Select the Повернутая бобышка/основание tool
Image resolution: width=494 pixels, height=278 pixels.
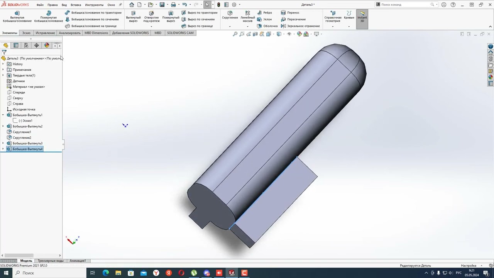49,17
